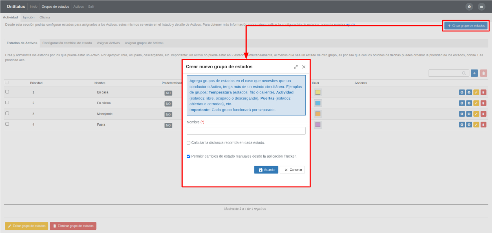Delete the En casa state
This screenshot has height=233, width=492.
tap(483, 92)
